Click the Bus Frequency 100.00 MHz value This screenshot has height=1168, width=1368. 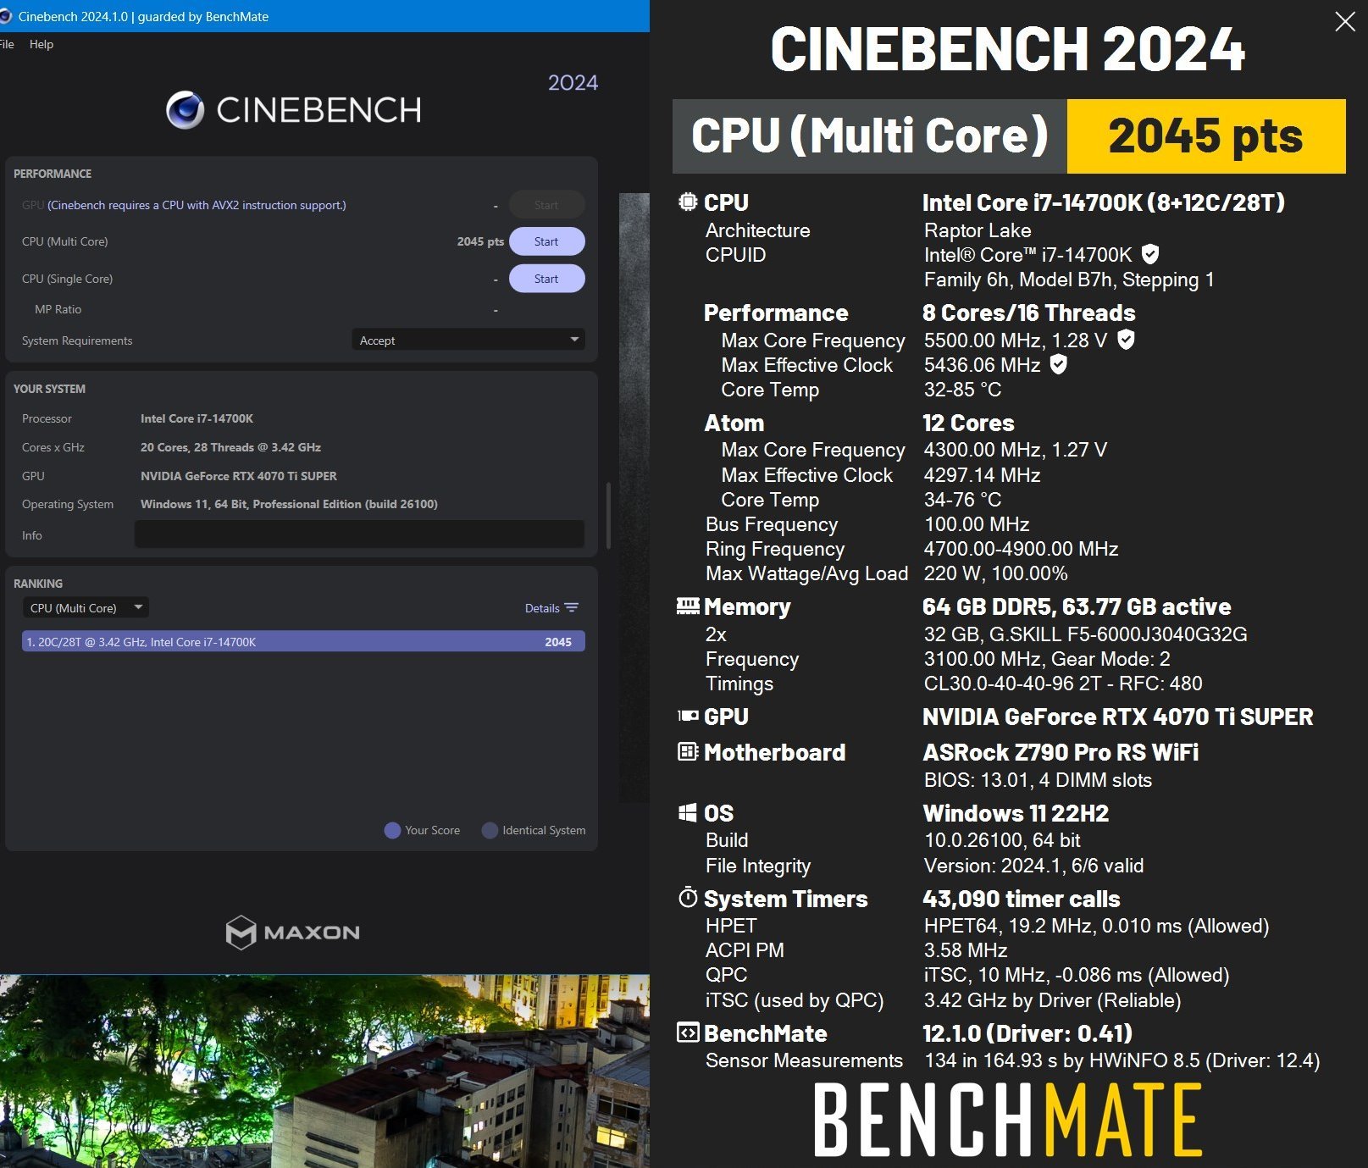[977, 524]
